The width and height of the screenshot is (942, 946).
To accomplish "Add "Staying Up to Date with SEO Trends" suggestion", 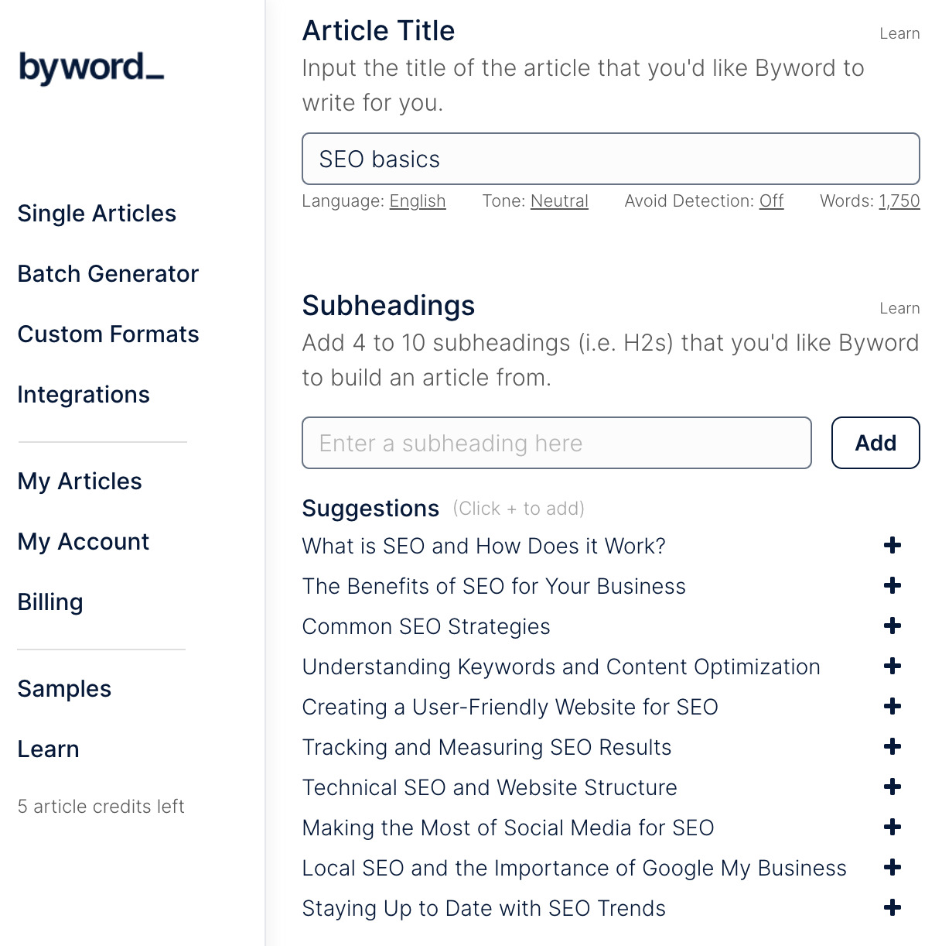I will [x=892, y=907].
